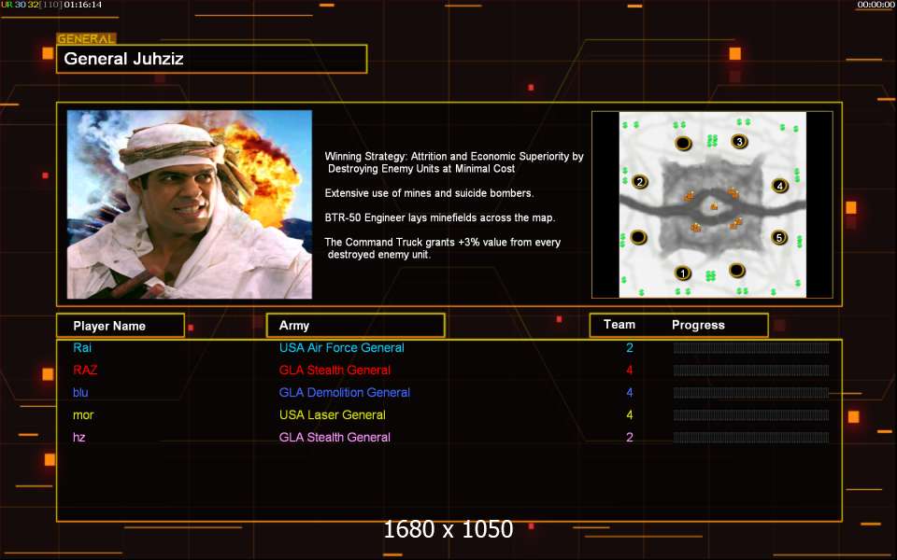Click RAZ's red GLA Stealth General text
The image size is (897, 560).
335,370
